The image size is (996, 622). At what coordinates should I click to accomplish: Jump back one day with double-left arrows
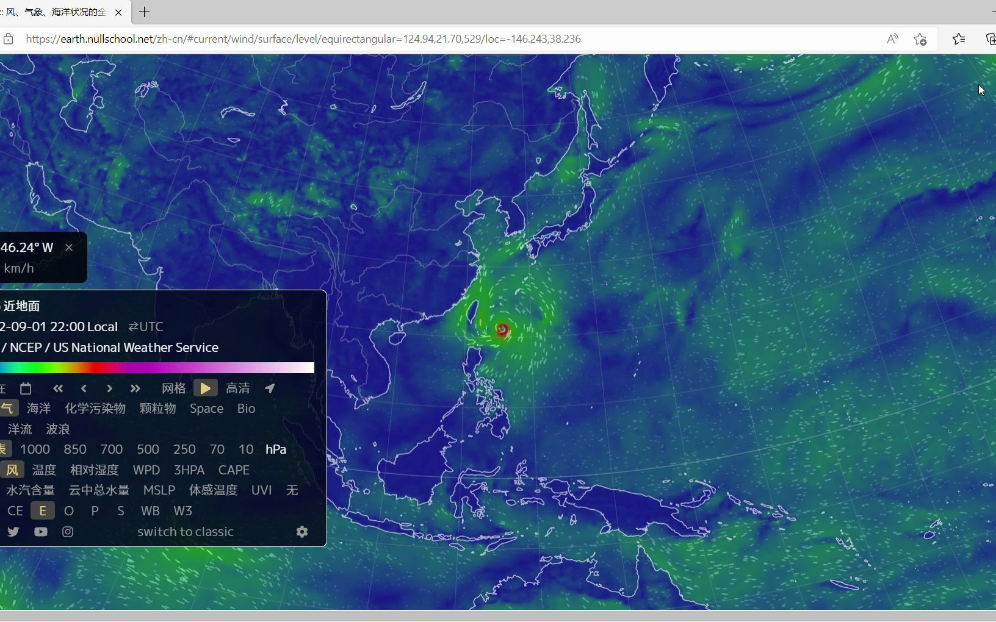coord(58,388)
